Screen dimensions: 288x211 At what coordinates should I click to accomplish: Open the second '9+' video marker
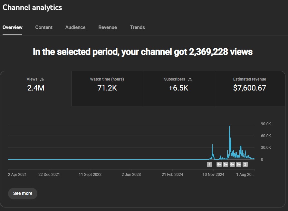[226, 164]
